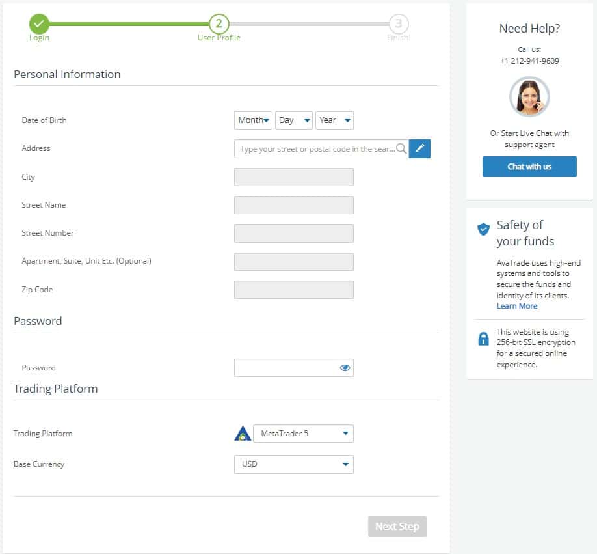Expand the USD base currency dropdown
597x554 pixels.
coord(293,464)
